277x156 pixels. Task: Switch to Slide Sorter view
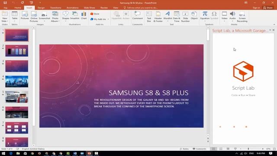point(221,149)
